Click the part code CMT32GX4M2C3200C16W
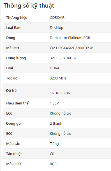Image resolution: width=111 pixels, height=171 pixels. point(71,48)
